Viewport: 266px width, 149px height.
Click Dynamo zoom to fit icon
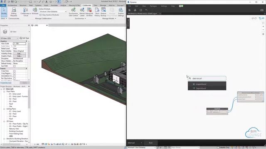263,23
